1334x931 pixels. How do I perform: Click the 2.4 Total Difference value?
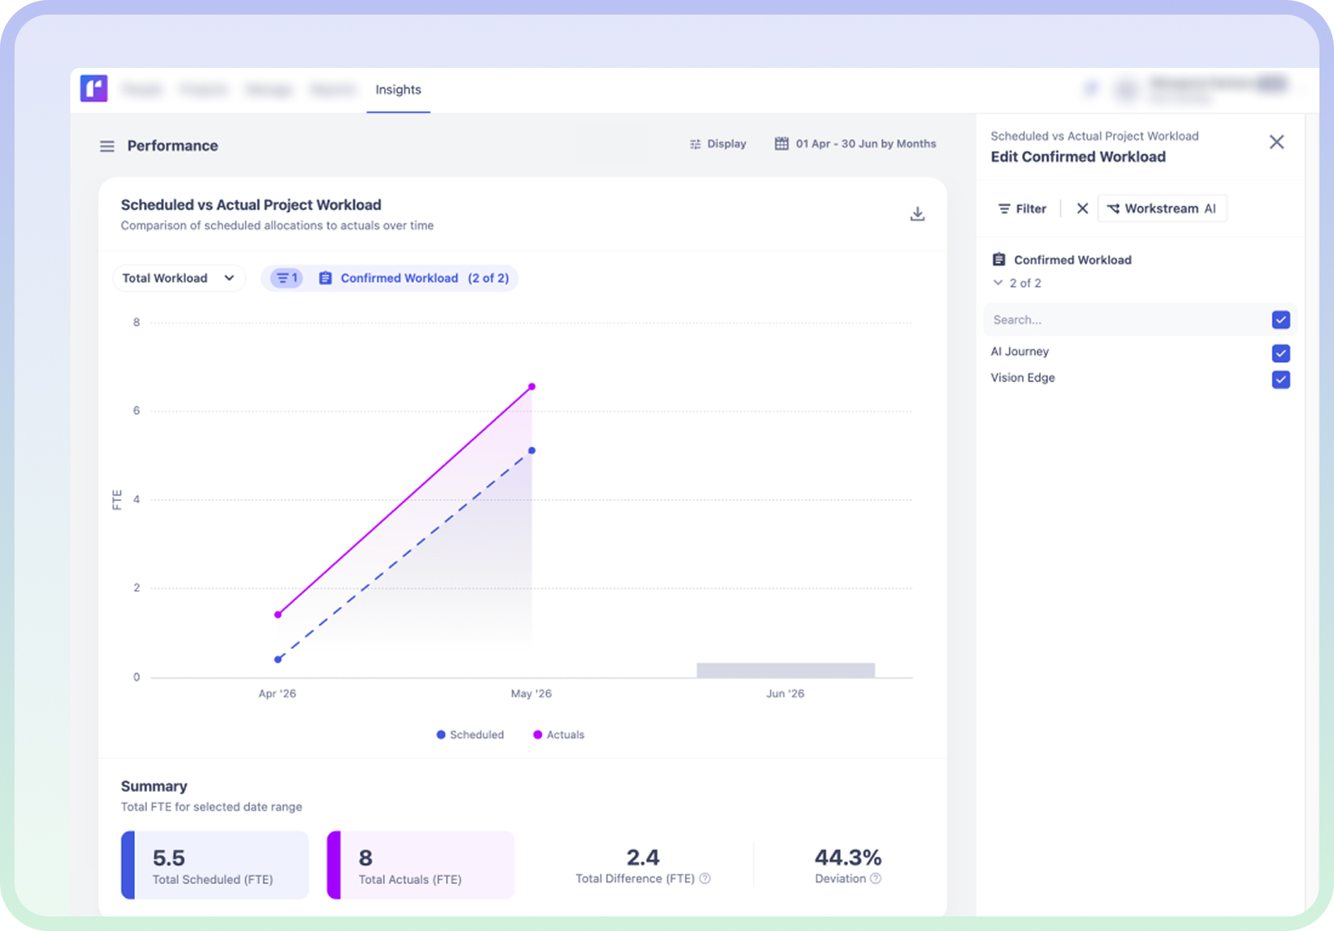point(643,857)
